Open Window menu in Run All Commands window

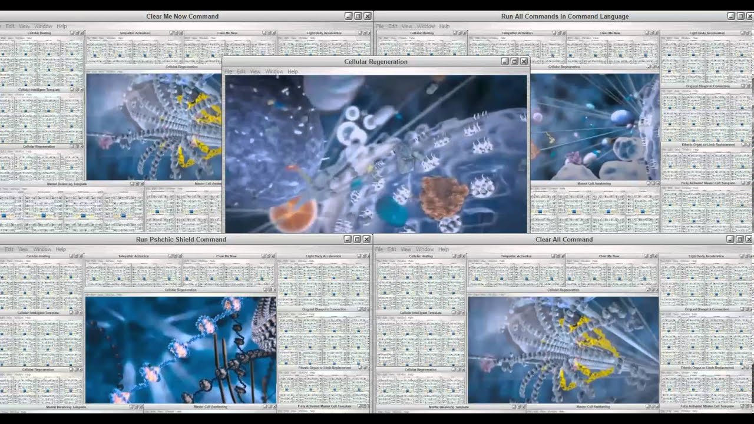pos(426,26)
